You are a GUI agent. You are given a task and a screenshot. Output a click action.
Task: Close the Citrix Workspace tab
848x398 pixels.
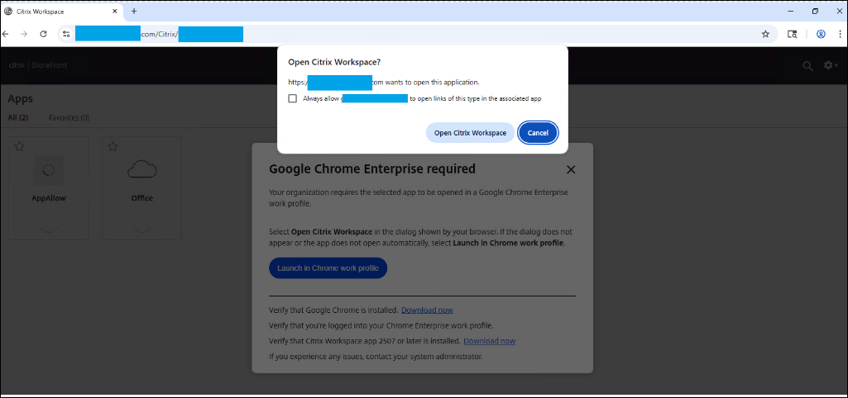click(x=115, y=12)
